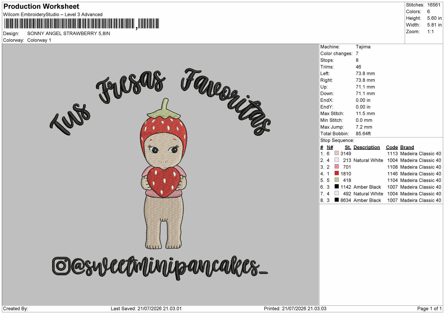Click the 'Color changes:' label
445x314 pixels.
(x=336, y=54)
